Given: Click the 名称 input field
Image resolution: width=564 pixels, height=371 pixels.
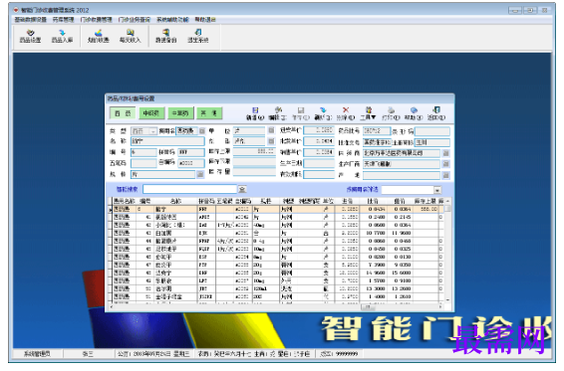Looking at the screenshot, I should [167, 141].
